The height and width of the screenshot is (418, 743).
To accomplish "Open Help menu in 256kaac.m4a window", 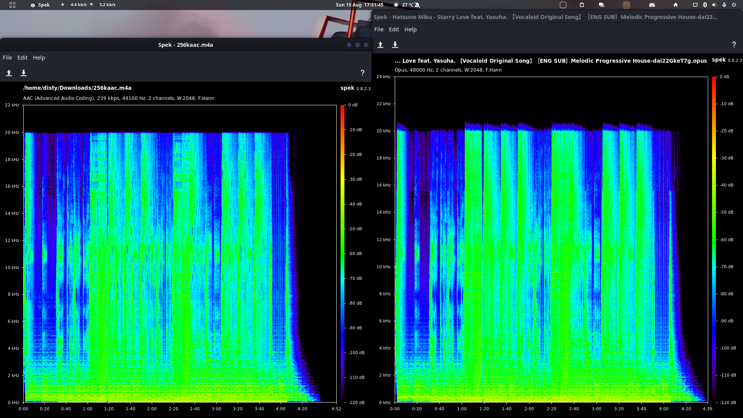I will click(39, 58).
